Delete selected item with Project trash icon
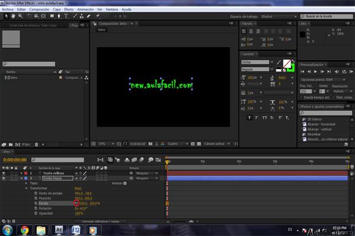The height and width of the screenshot is (236, 355). click(x=36, y=145)
